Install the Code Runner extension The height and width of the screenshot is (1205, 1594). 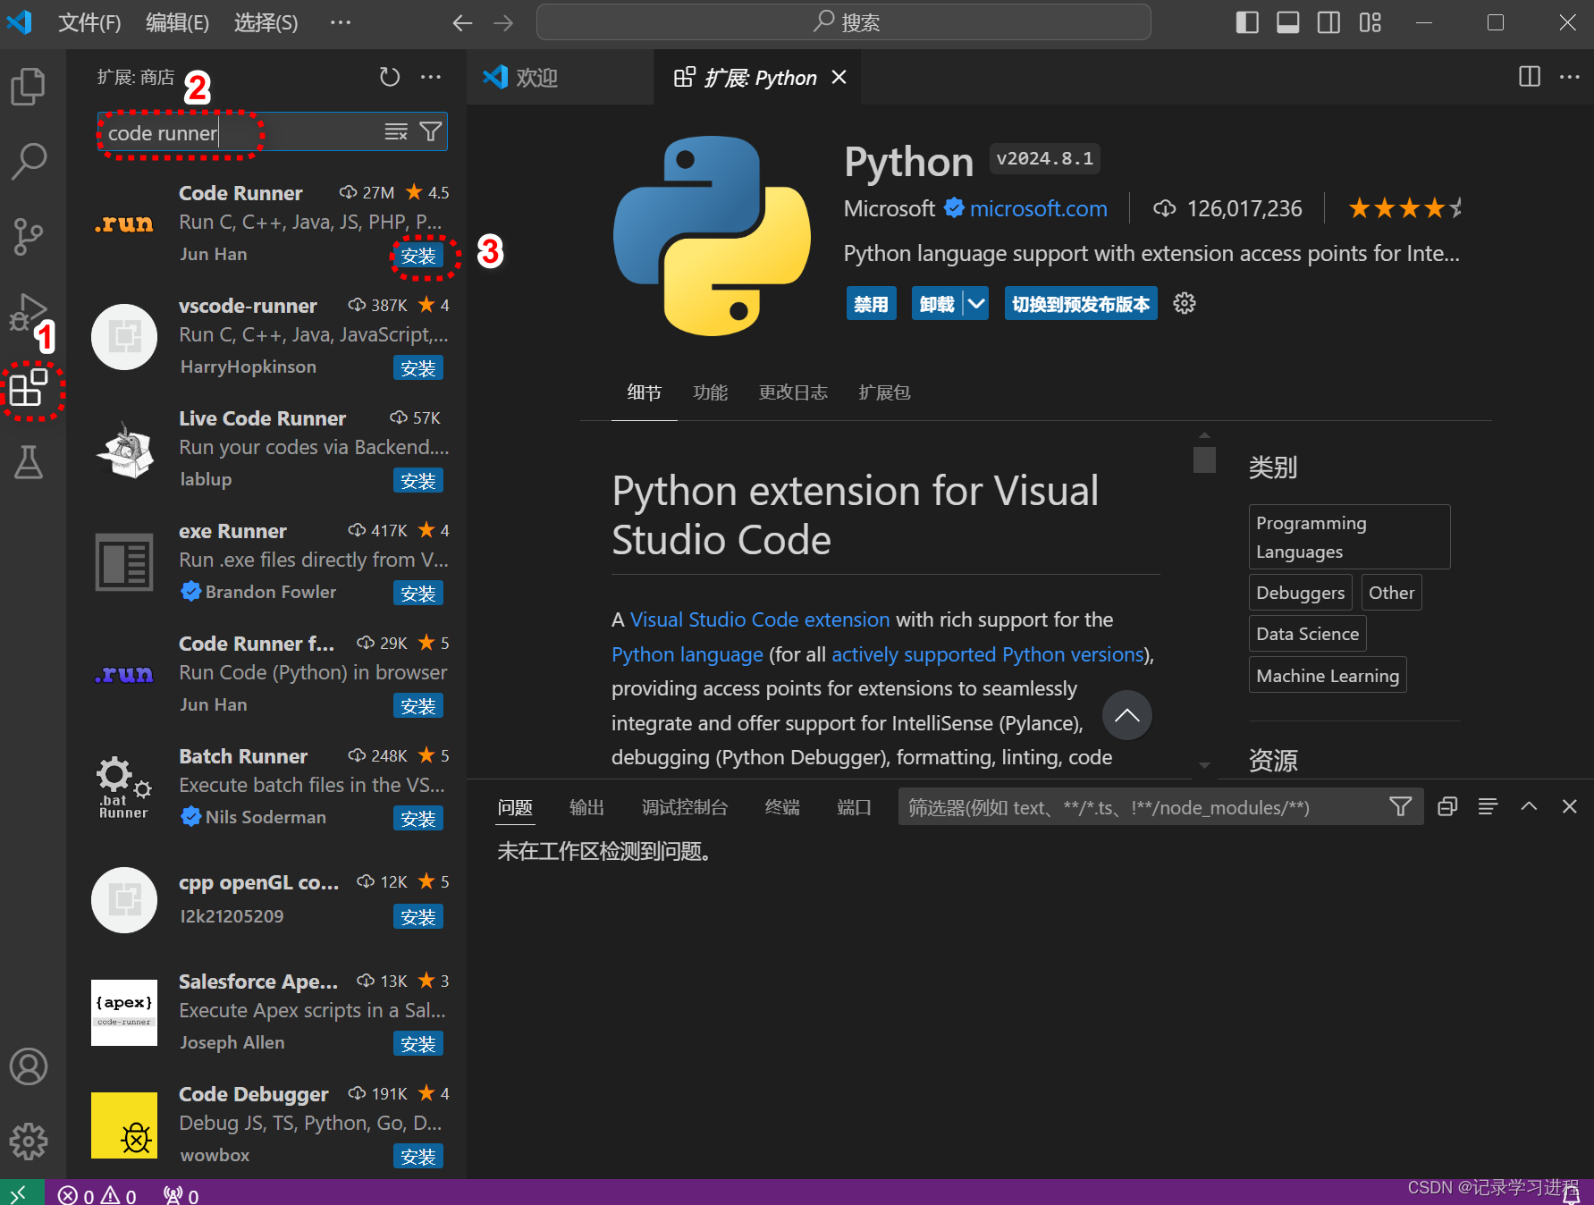tap(417, 257)
